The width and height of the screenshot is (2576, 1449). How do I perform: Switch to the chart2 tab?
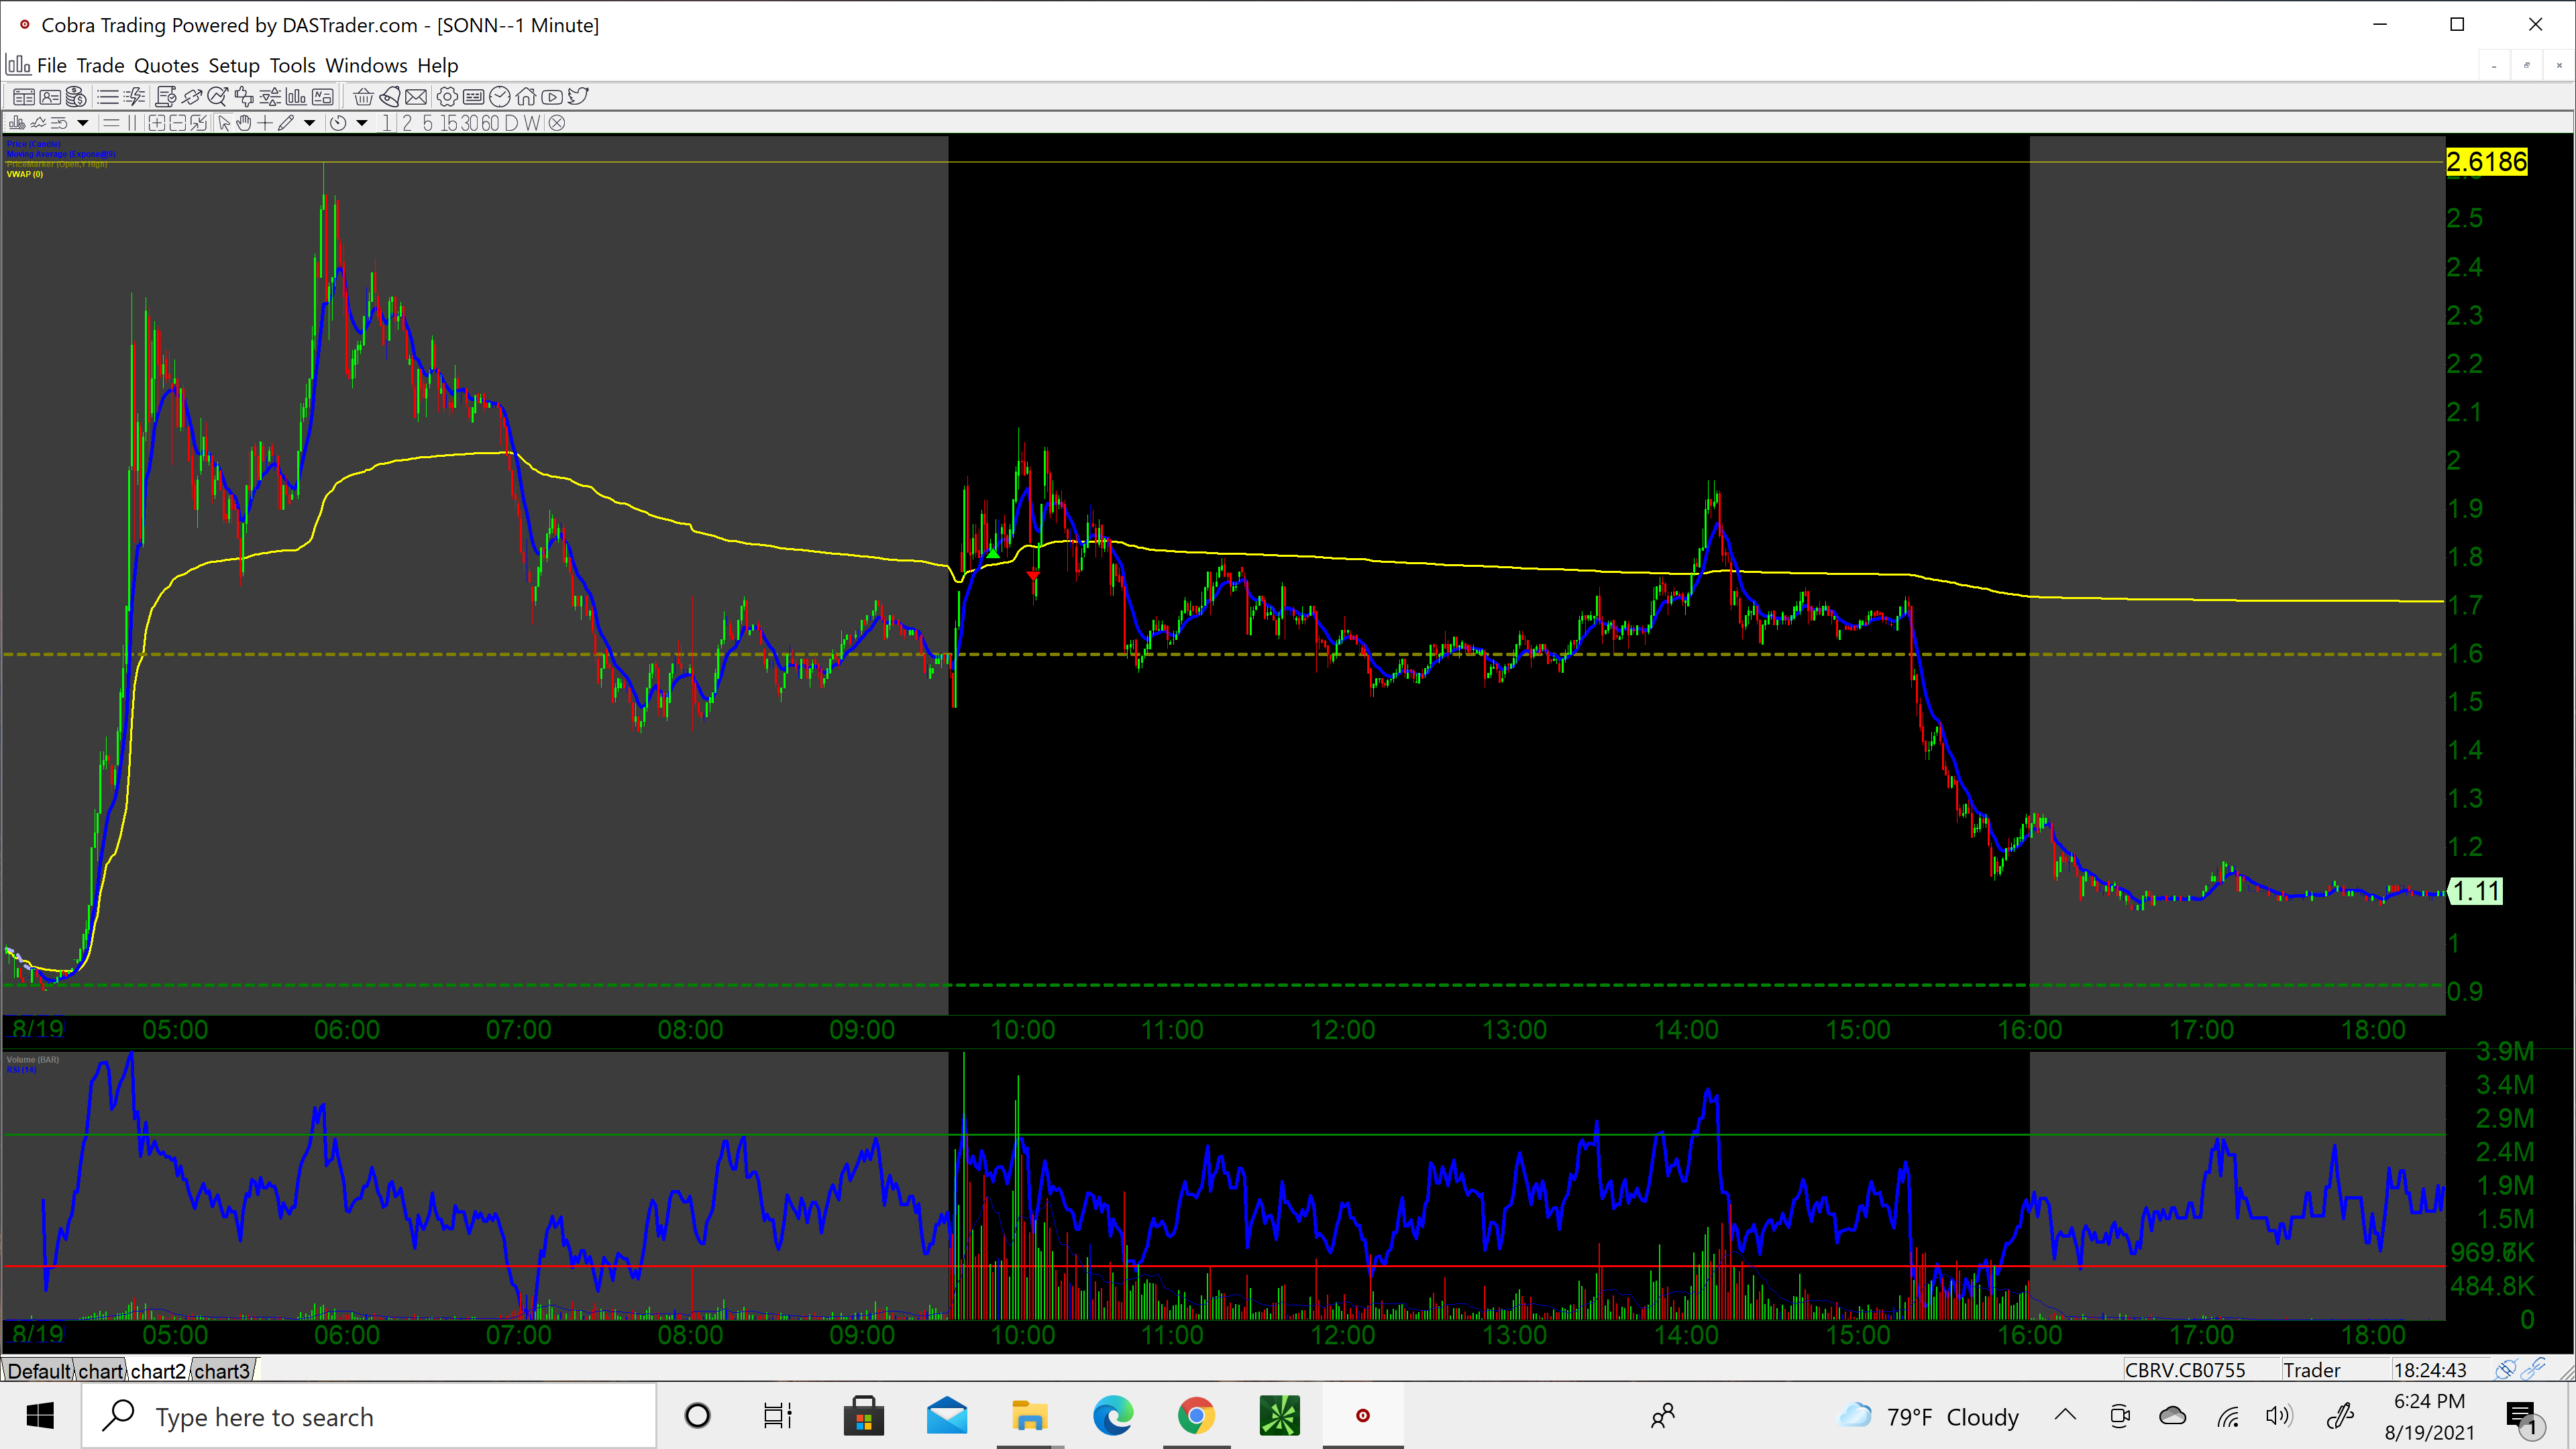pos(158,1370)
